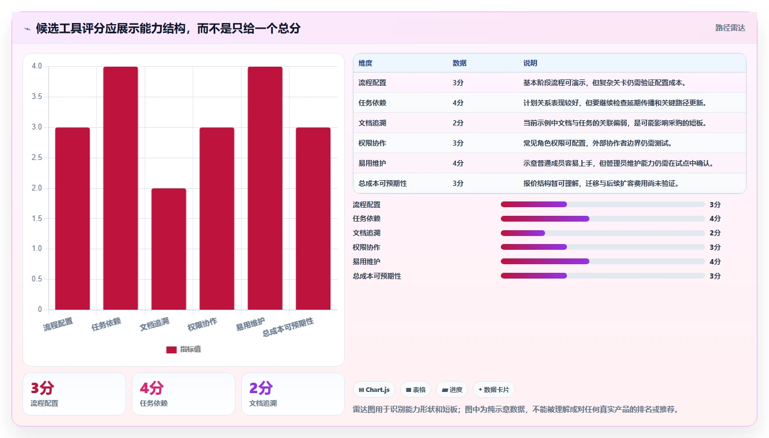Image resolution: width=769 pixels, height=438 pixels.
Task: Click the footnote starting 雷达图用于识别
Action: point(515,410)
